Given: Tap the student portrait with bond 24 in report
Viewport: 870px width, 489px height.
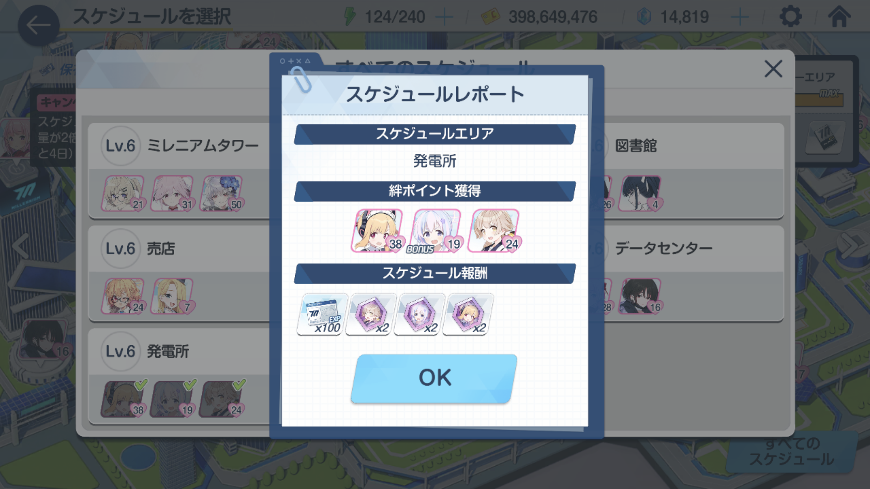Looking at the screenshot, I should (x=494, y=231).
